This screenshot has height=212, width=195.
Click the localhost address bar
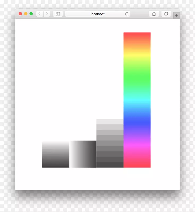(97, 14)
